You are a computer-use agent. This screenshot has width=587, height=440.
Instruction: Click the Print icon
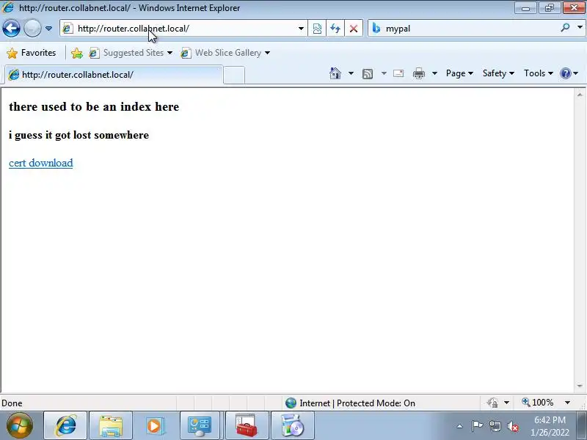pyautogui.click(x=419, y=74)
